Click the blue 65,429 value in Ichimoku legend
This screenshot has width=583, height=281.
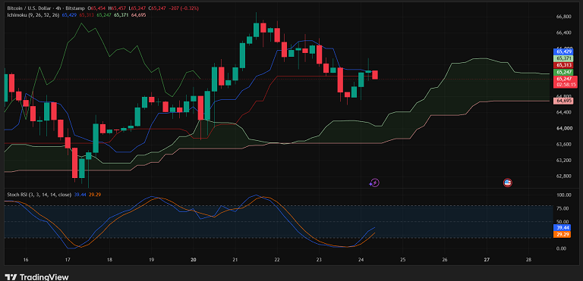tap(69, 15)
